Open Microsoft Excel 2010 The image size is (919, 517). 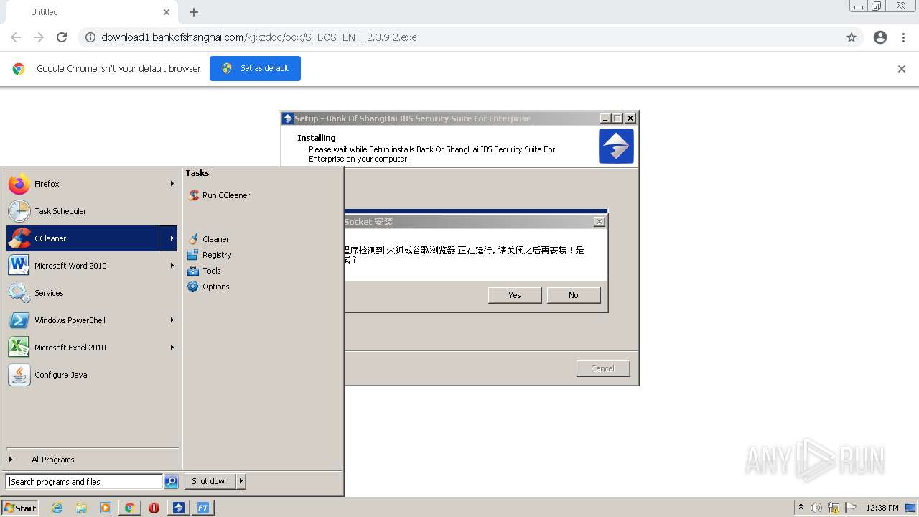click(x=92, y=348)
